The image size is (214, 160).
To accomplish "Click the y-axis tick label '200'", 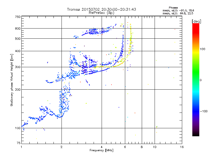I will 18,89.
